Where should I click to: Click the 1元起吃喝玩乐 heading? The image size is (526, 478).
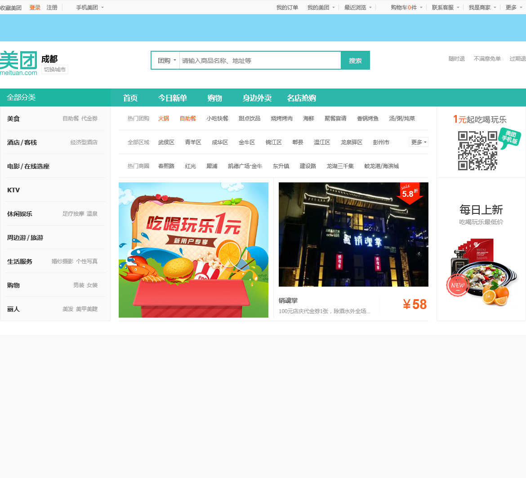480,119
